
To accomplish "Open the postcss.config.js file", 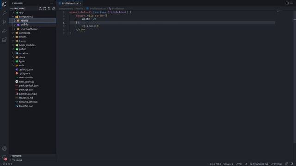I will (33, 94).
